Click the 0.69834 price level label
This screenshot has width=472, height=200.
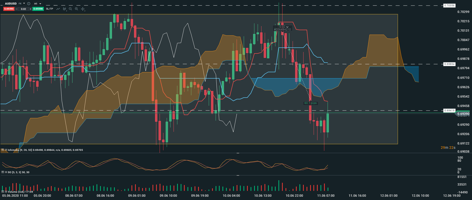point(449,64)
